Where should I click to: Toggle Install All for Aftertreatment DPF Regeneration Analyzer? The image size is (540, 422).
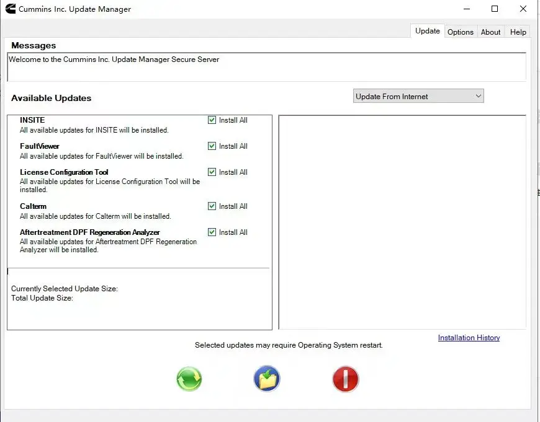pos(212,232)
